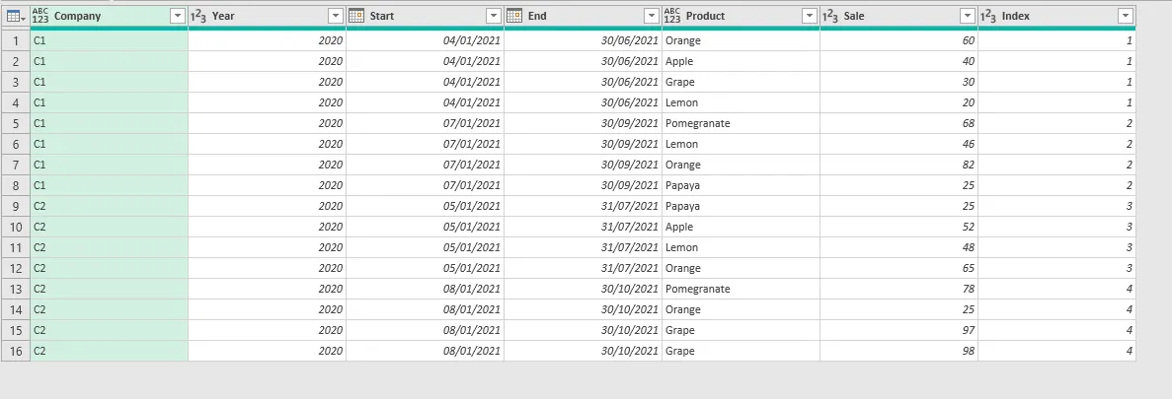Screen dimensions: 1172x399
Task: Click Index value 3 in row 10
Action: (x=1056, y=228)
